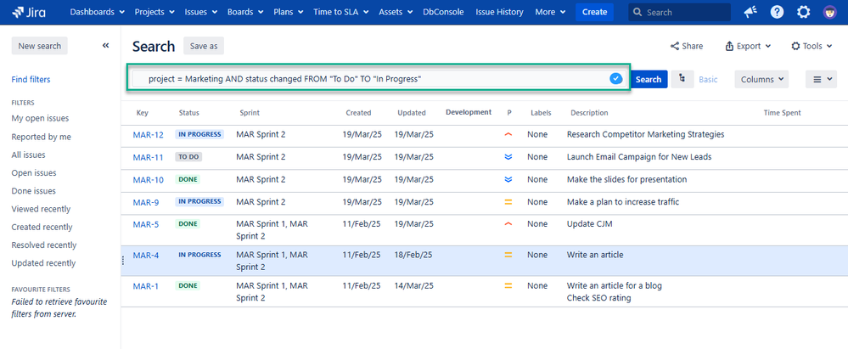Viewport: 848px width, 349px height.
Task: Click the "Update CJM" description text
Action: coord(589,223)
